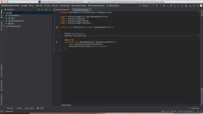Hide the Project panel with its minimize icon
The image size is (203, 114).
(50, 9)
